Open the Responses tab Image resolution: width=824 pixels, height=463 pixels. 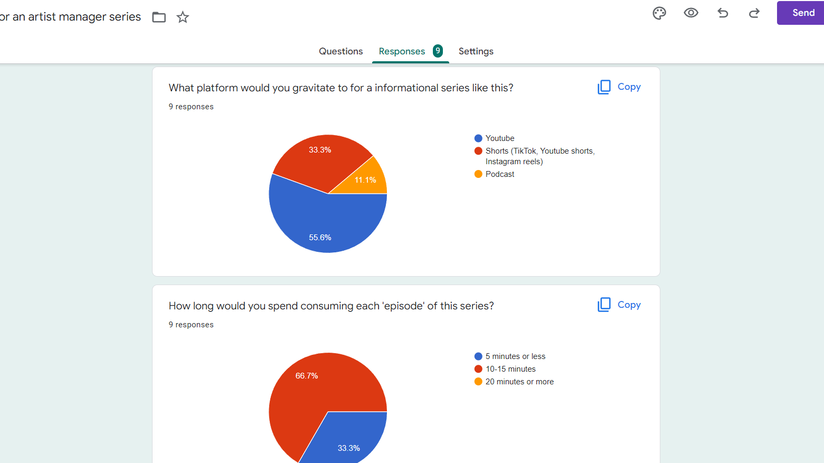tap(402, 51)
